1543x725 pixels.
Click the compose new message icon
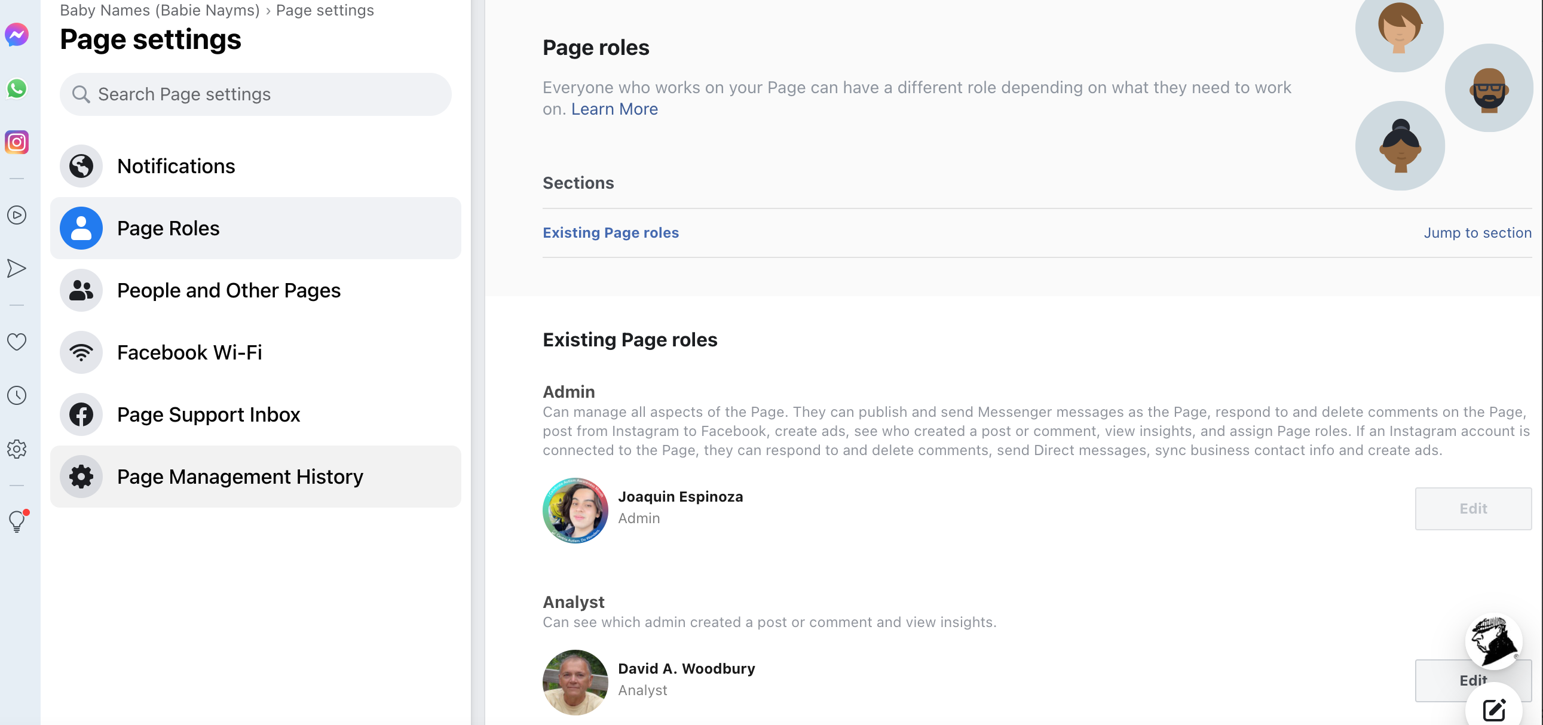click(x=1493, y=709)
